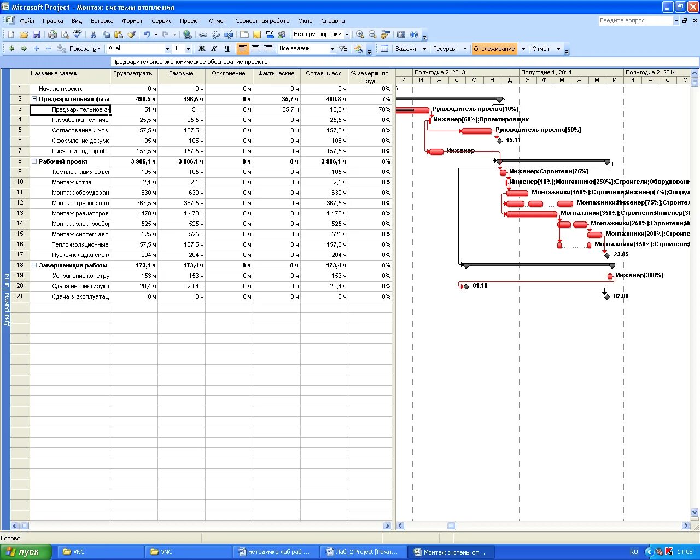Open Все задачи filter dropdown
700x560 pixels.
point(332,49)
